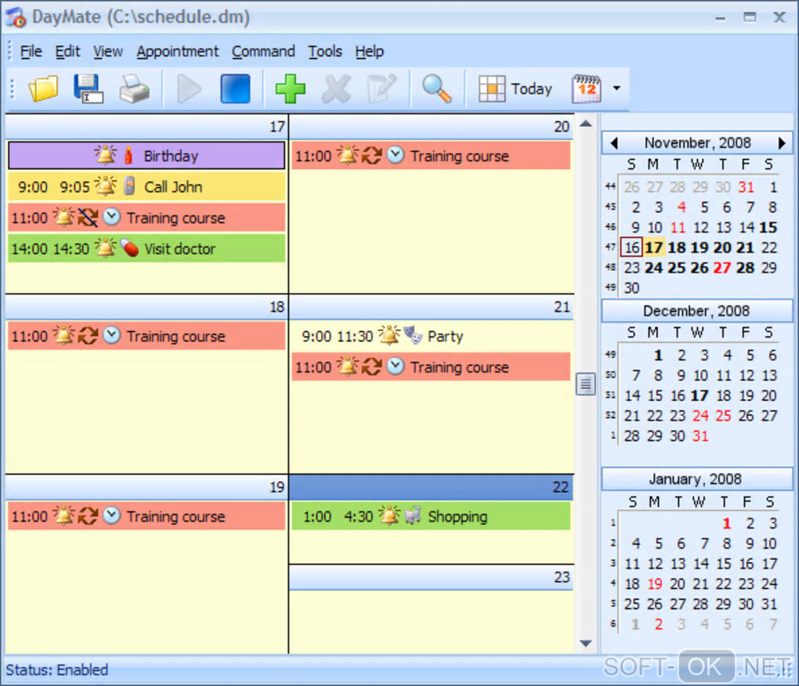Select the Visit doctor appointment
Image resolution: width=799 pixels, height=686 pixels.
(146, 248)
